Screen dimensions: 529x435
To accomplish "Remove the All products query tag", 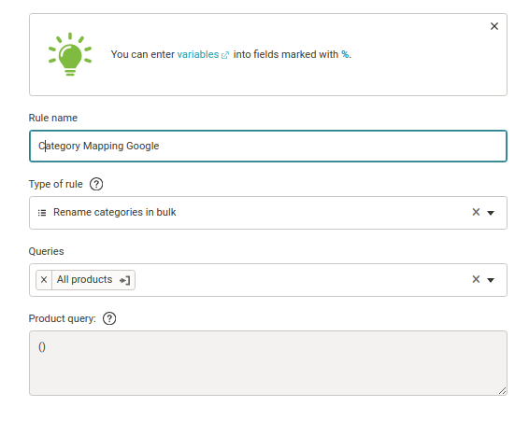I will click(44, 280).
